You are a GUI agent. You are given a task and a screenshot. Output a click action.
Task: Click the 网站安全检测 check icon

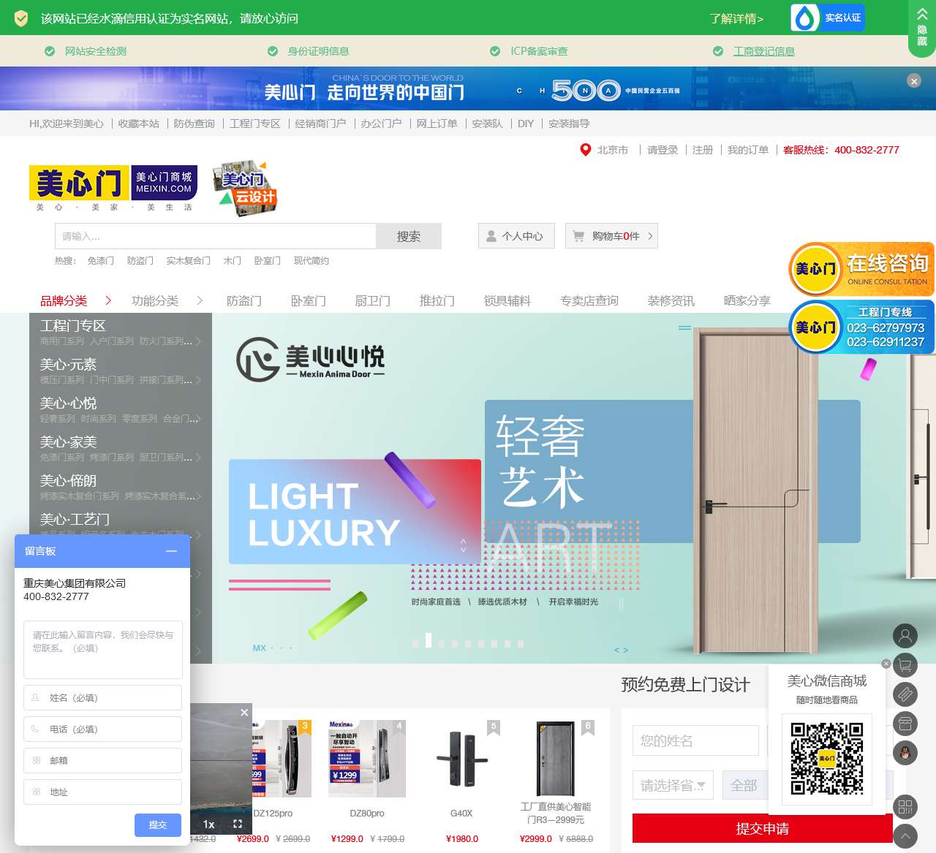(50, 51)
